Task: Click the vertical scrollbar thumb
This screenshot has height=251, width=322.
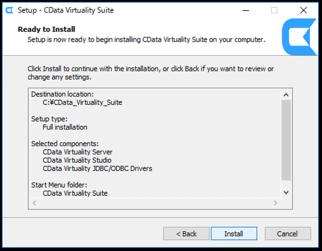Action: (286, 140)
